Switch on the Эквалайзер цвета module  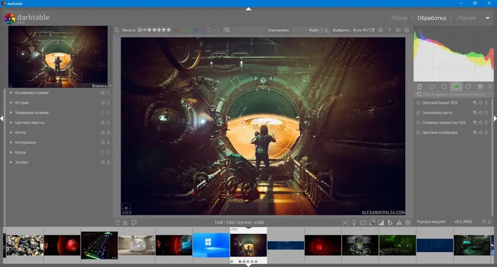418,112
